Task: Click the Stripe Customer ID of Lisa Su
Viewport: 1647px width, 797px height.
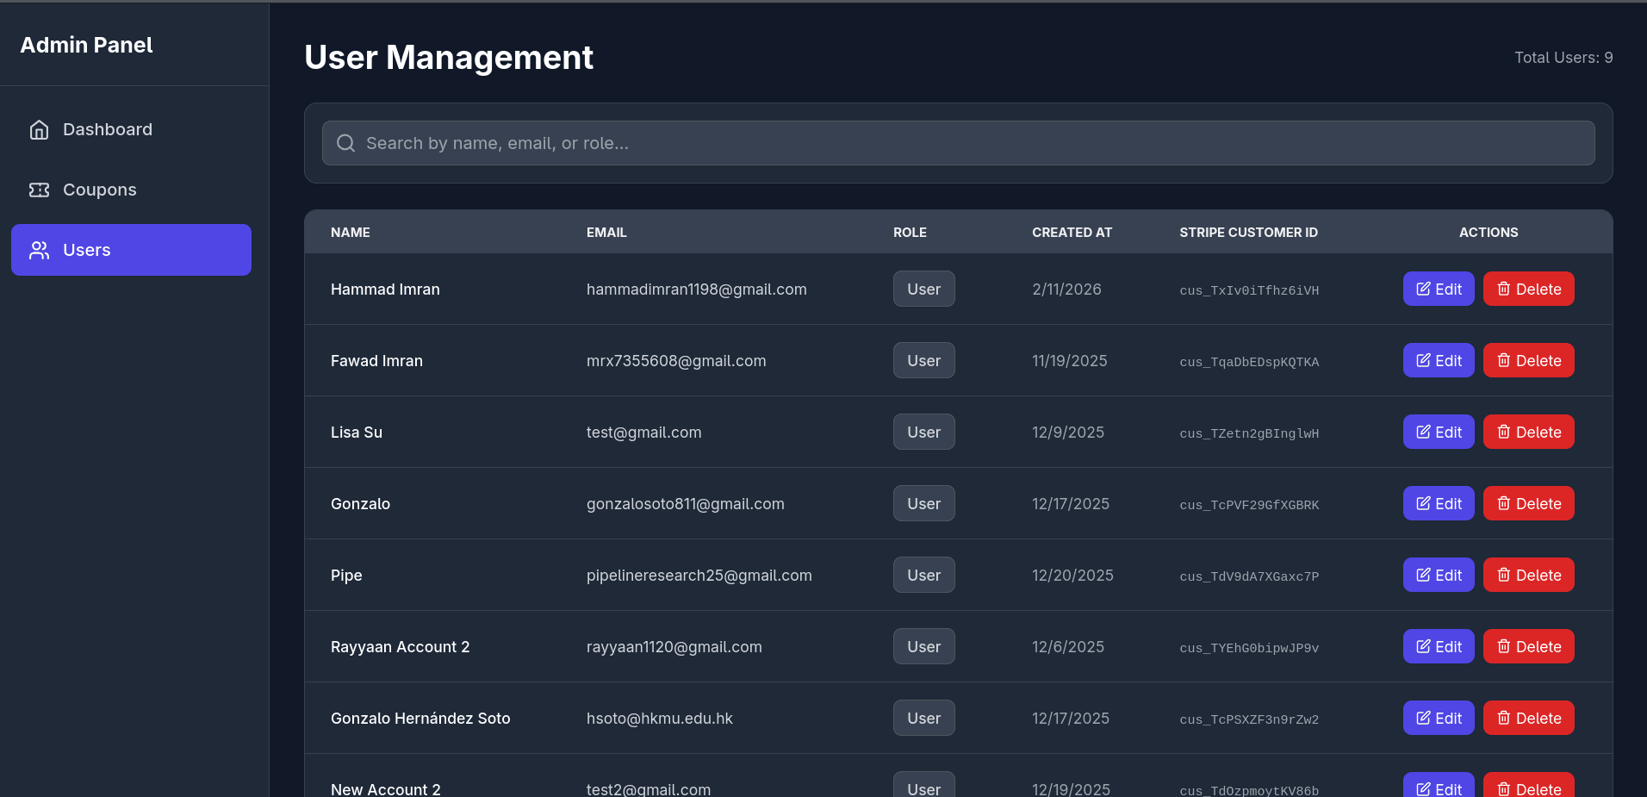Action: 1248,433
